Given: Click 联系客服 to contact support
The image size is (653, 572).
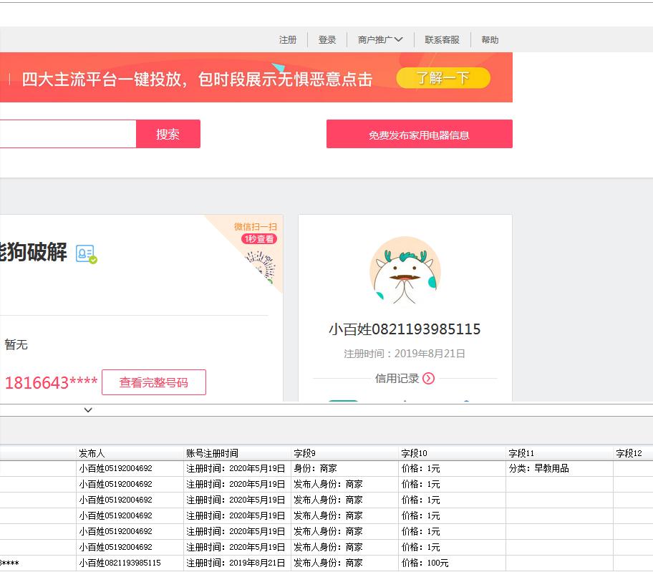Looking at the screenshot, I should [x=442, y=39].
